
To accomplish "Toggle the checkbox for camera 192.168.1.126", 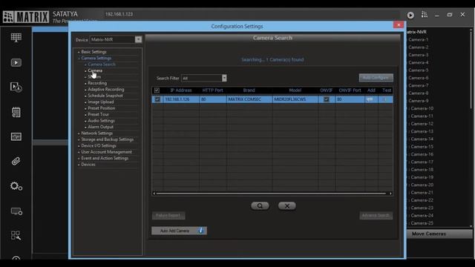I will coord(157,99).
